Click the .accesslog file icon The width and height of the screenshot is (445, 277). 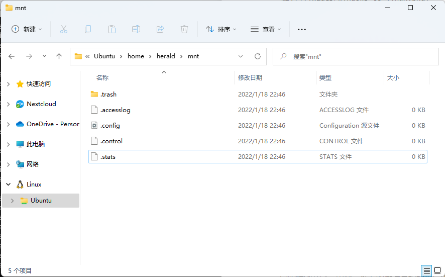coord(94,110)
